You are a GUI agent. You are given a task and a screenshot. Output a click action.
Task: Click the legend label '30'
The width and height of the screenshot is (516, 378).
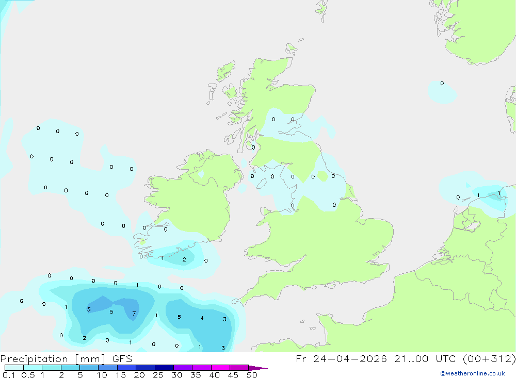(x=176, y=375)
